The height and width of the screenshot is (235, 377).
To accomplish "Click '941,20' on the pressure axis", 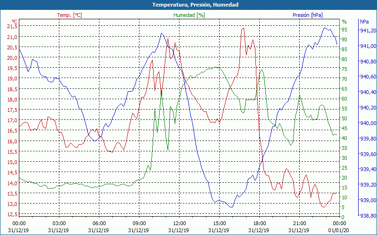I will pos(368,31).
